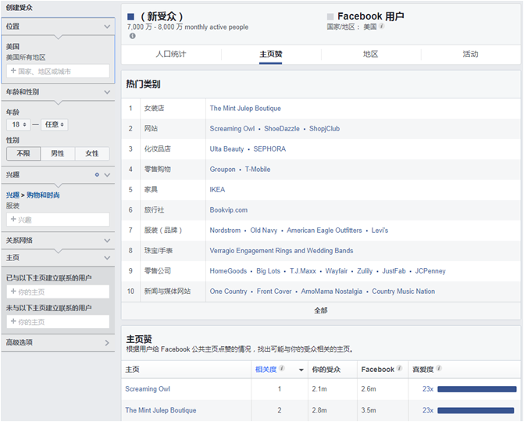Image resolution: width=524 pixels, height=422 pixels.
Task: Click the gear icon in the 兴趣 section header
Action: click(97, 174)
